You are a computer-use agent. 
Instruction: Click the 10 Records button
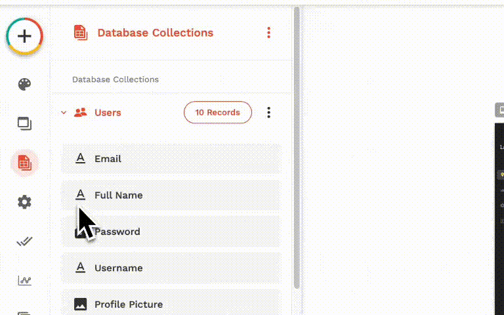[217, 113]
